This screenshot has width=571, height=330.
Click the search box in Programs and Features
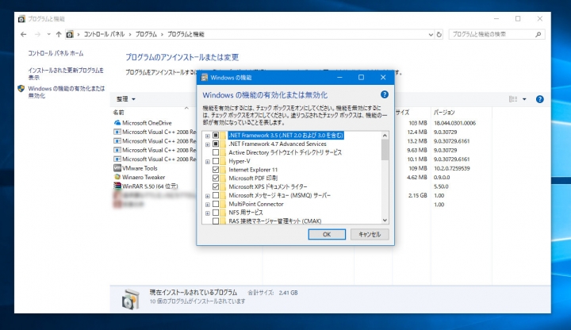coord(496,34)
